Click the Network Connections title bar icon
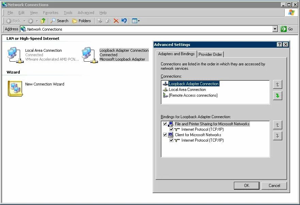 (x=4, y=4)
